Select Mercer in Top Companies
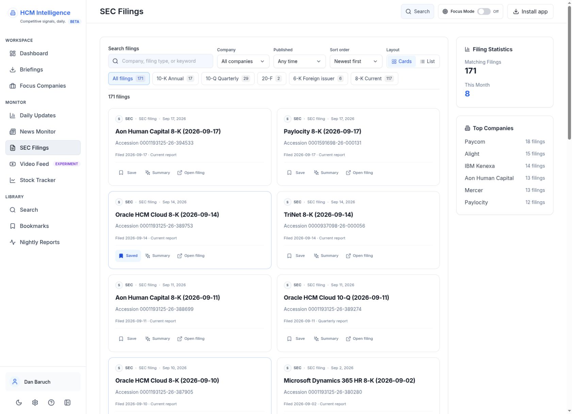The image size is (572, 414). coord(505,190)
